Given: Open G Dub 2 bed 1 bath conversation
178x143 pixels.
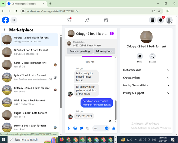Looking at the screenshot, I should tap(30, 52).
